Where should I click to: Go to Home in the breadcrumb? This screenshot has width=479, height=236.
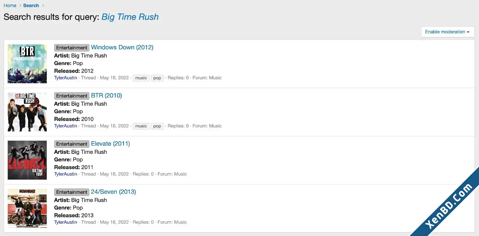pyautogui.click(x=10, y=6)
